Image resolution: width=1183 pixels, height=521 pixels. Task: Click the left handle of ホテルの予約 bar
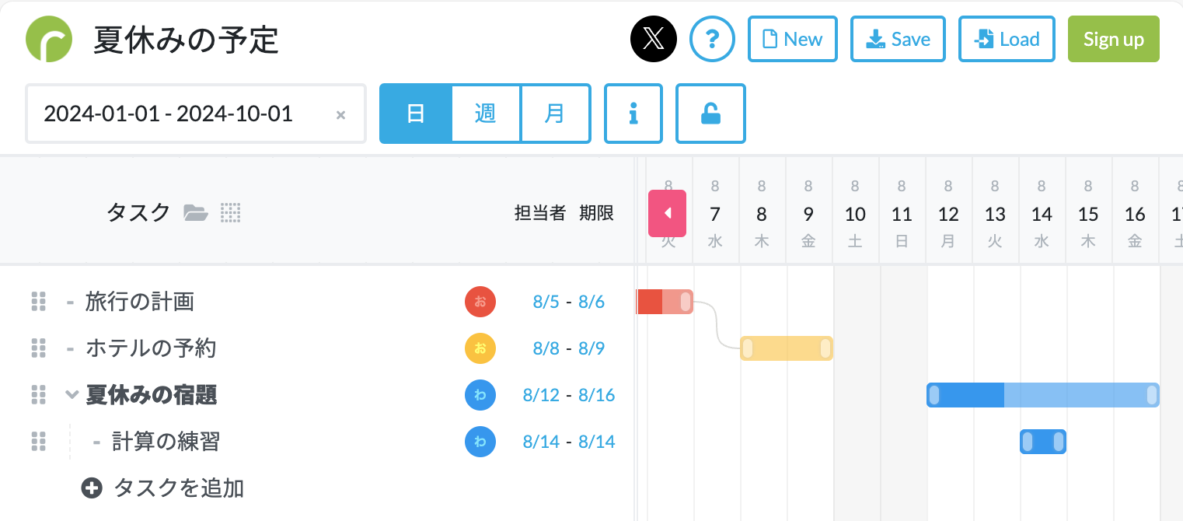[748, 348]
